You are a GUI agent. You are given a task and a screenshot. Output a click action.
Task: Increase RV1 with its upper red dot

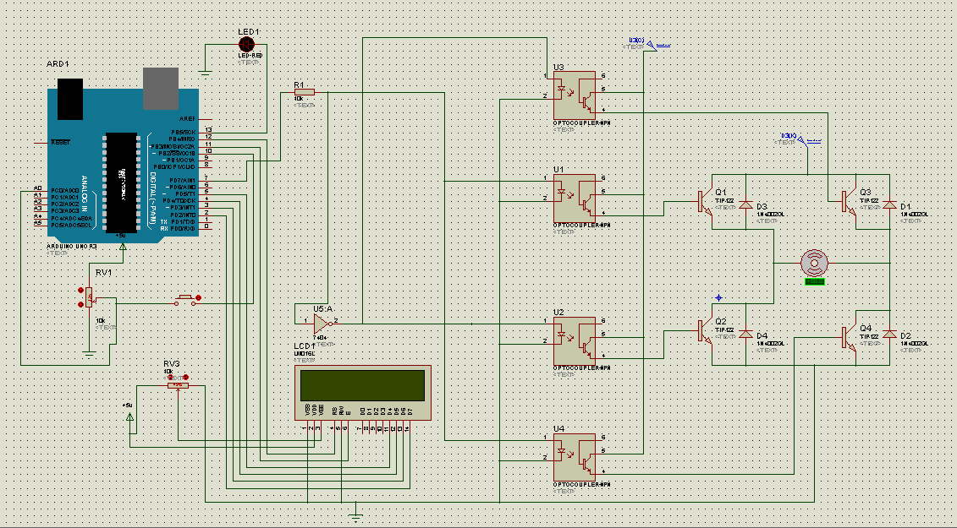tap(80, 291)
